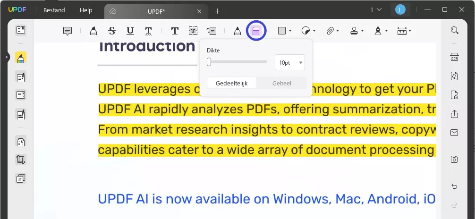Viewport: 475px width, 219px height.
Task: Click the blue 'UPDF AI is now available' text
Action: [267, 199]
